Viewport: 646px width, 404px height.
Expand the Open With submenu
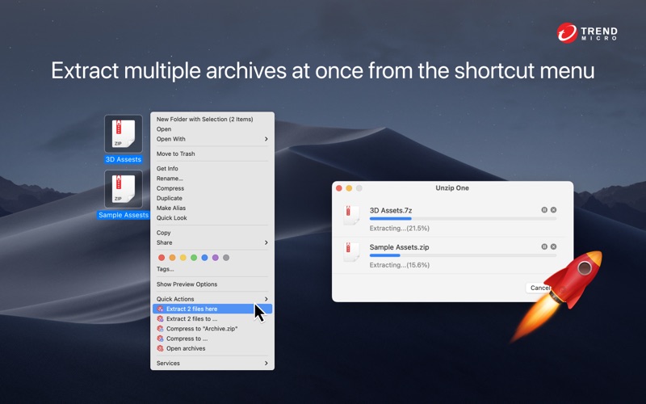[x=212, y=139]
